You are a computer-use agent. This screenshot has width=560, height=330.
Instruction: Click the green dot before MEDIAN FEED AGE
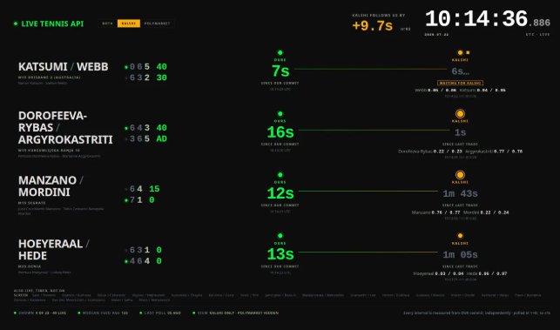pos(79,313)
